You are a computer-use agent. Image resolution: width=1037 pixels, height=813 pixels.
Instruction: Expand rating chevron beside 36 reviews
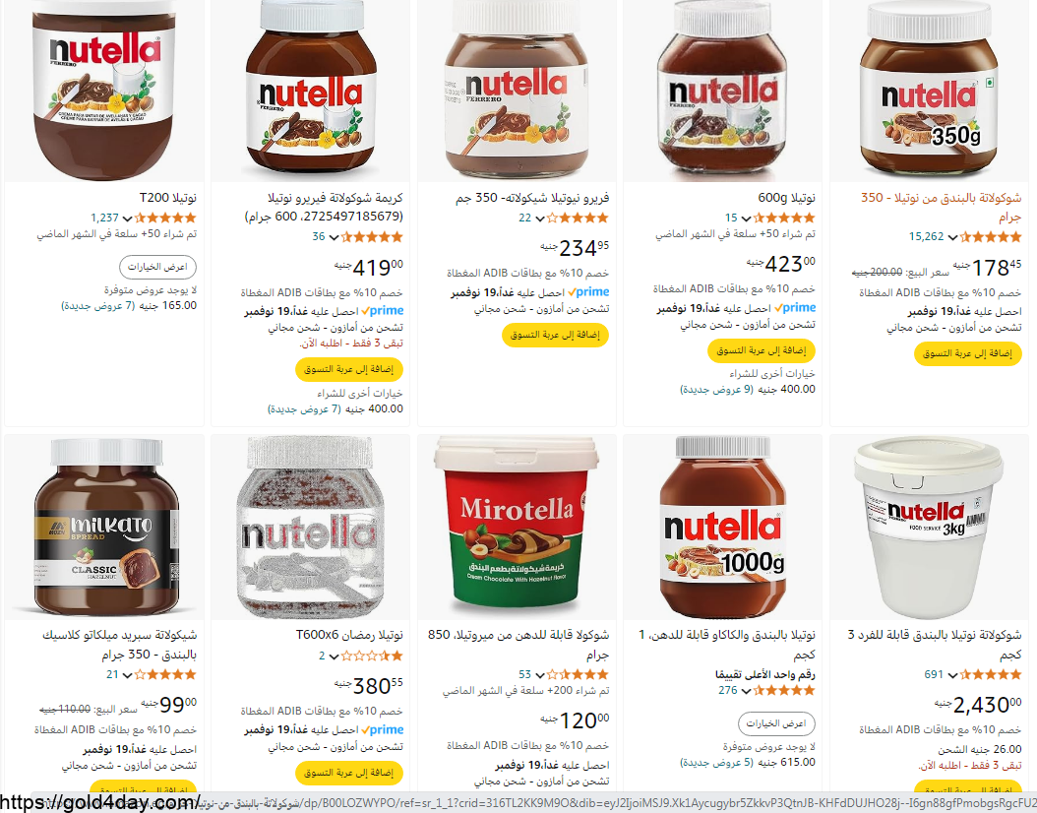[334, 237]
